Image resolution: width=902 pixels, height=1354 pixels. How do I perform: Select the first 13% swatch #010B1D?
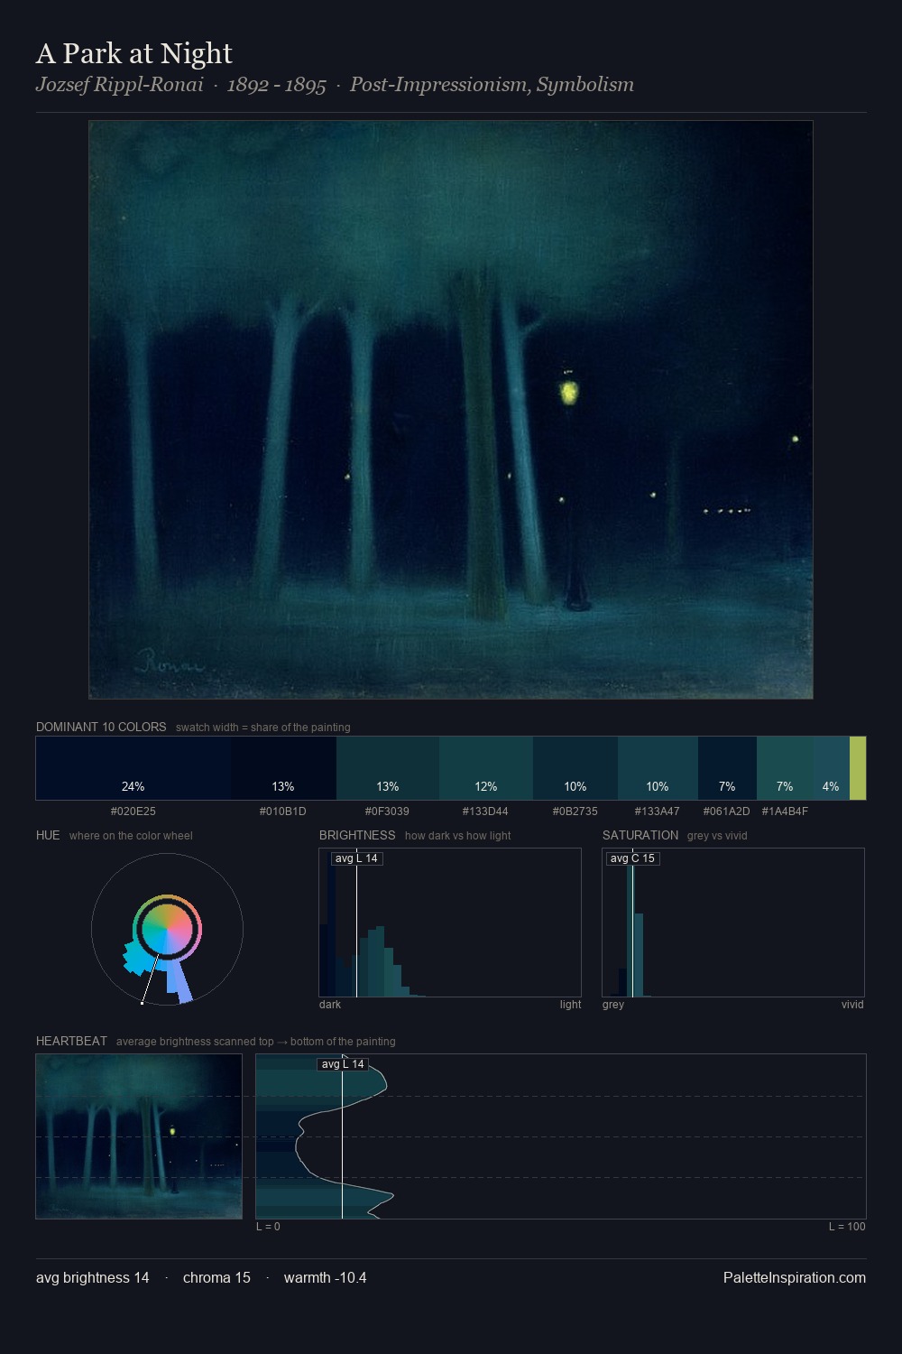[x=283, y=768]
